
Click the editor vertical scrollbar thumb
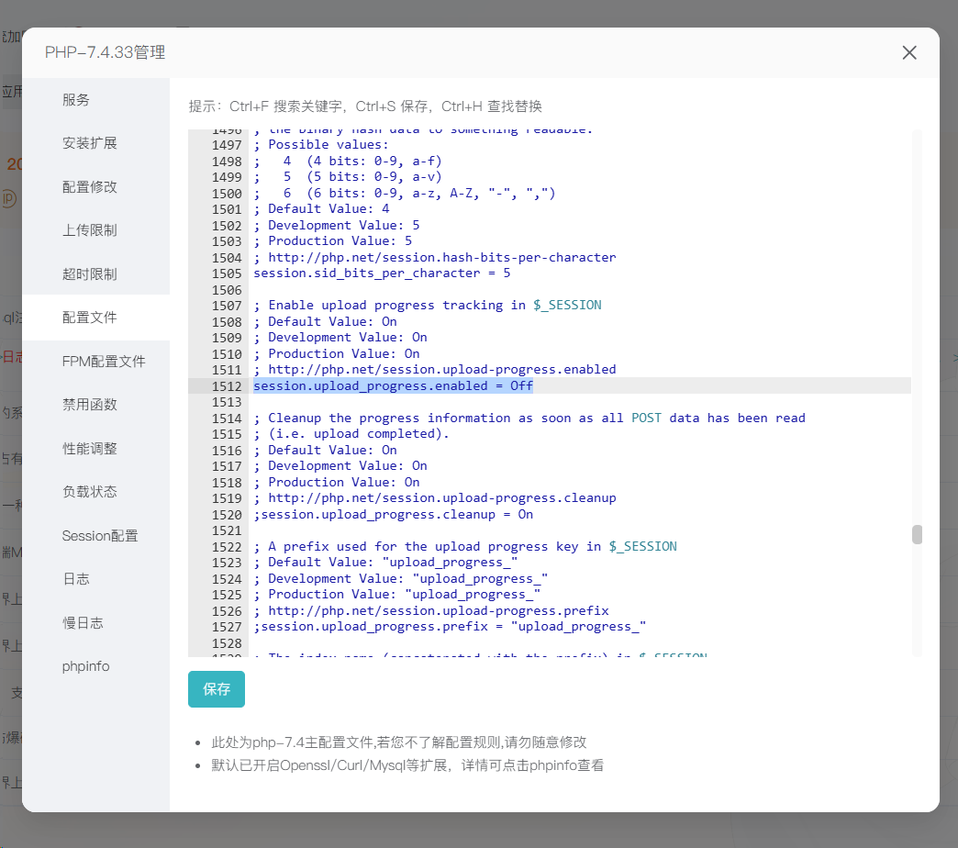click(x=917, y=534)
